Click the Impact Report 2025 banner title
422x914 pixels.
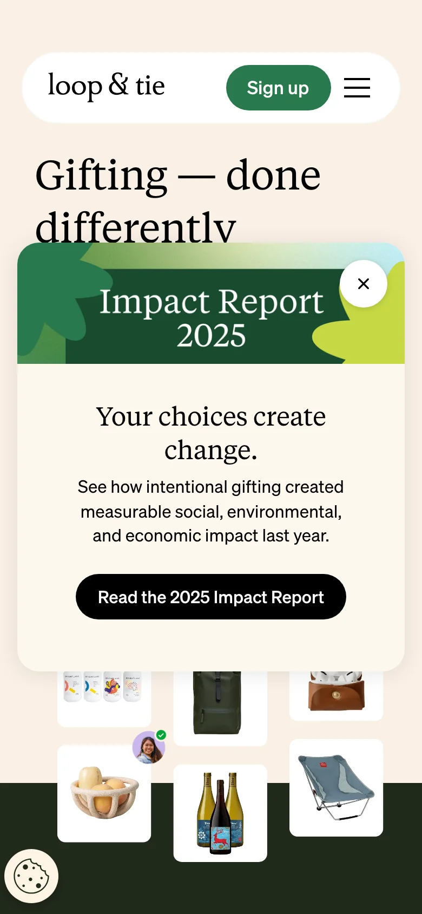click(211, 318)
